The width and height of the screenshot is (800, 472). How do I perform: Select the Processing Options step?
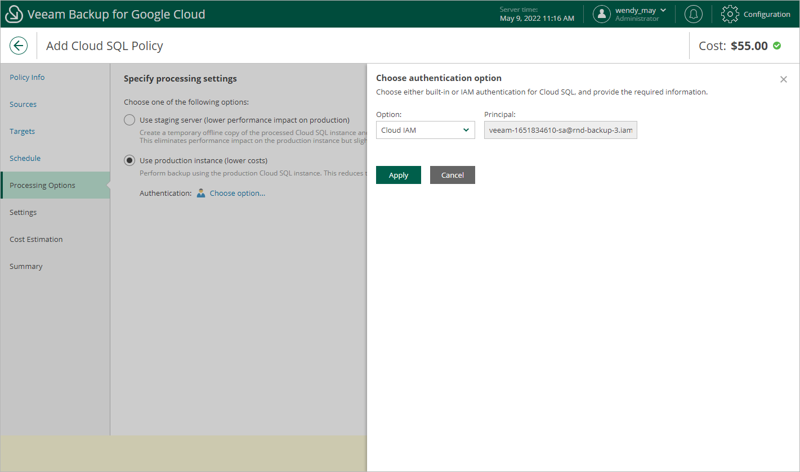click(55, 185)
